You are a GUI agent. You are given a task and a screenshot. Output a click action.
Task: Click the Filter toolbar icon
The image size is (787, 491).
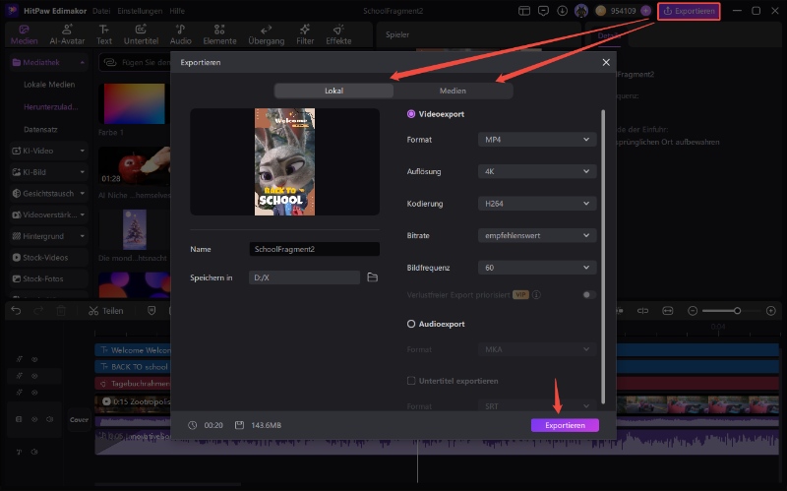(x=305, y=34)
